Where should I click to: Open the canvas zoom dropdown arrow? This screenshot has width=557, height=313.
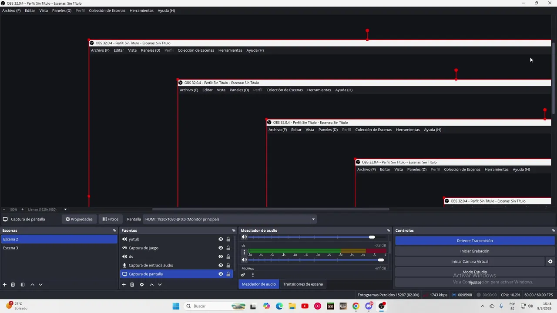(x=65, y=210)
